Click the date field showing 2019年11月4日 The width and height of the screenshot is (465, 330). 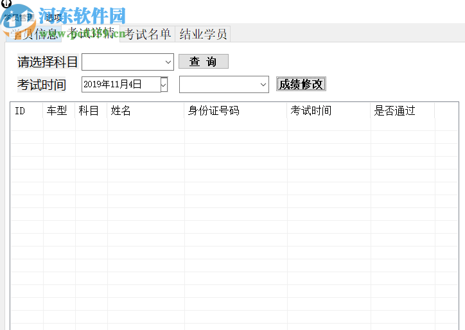click(121, 85)
